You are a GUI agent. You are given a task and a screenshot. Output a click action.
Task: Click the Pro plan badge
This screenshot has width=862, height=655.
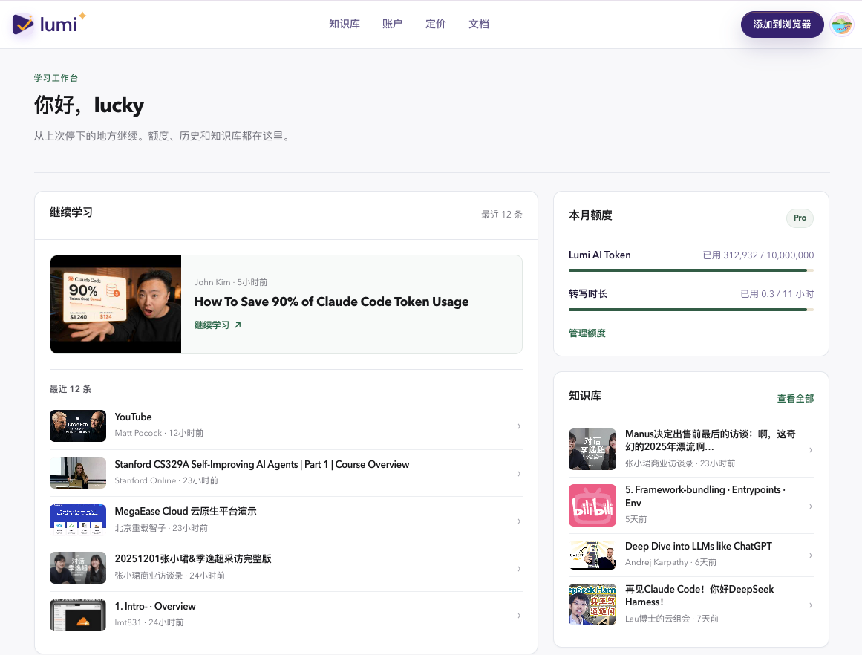click(x=800, y=218)
